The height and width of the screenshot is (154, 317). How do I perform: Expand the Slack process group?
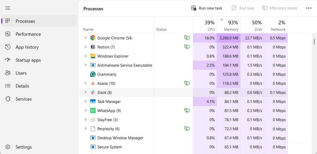pos(86,92)
